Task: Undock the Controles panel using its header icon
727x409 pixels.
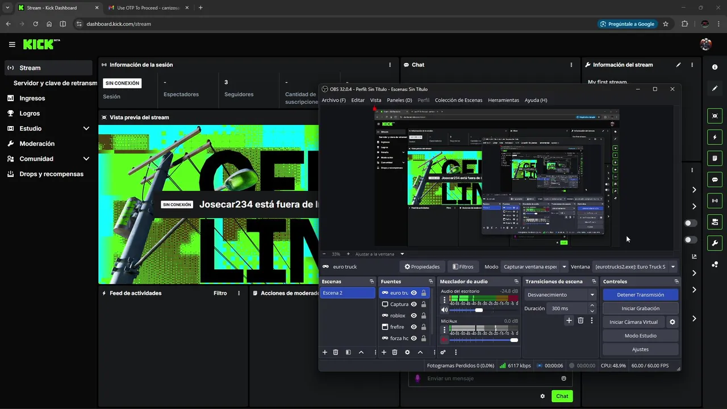Action: (x=676, y=281)
